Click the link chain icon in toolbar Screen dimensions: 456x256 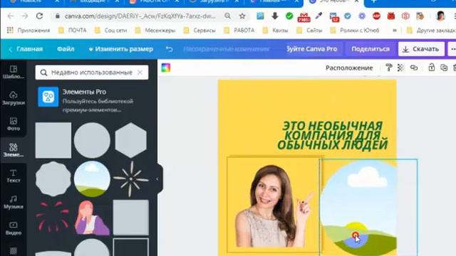point(414,68)
